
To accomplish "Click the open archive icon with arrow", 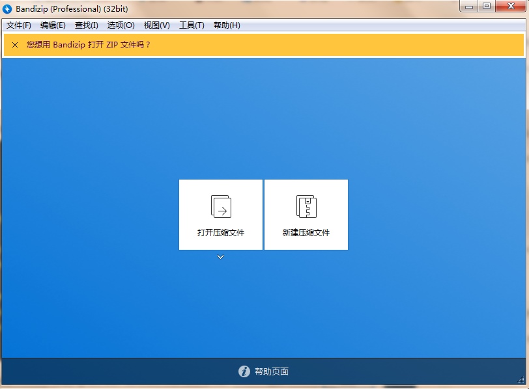I will [221, 207].
